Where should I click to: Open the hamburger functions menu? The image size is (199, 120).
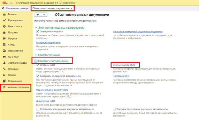coord(11,3)
